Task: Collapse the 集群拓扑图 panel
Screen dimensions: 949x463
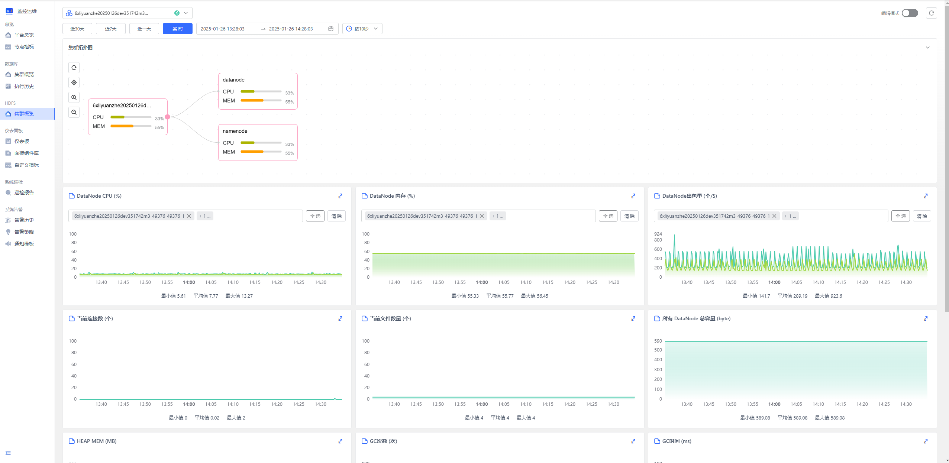Action: (x=927, y=48)
